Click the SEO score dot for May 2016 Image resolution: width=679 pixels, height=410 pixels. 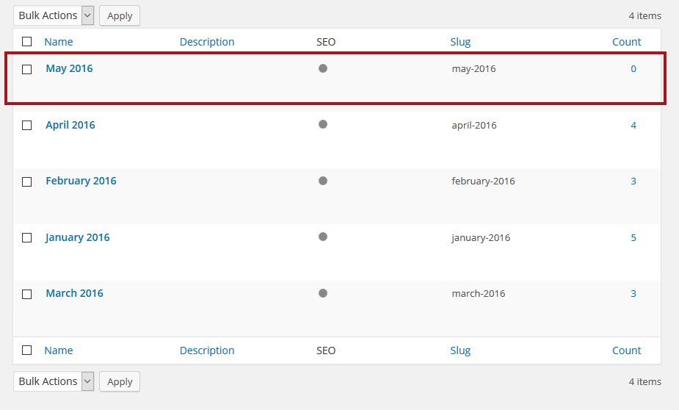323,68
